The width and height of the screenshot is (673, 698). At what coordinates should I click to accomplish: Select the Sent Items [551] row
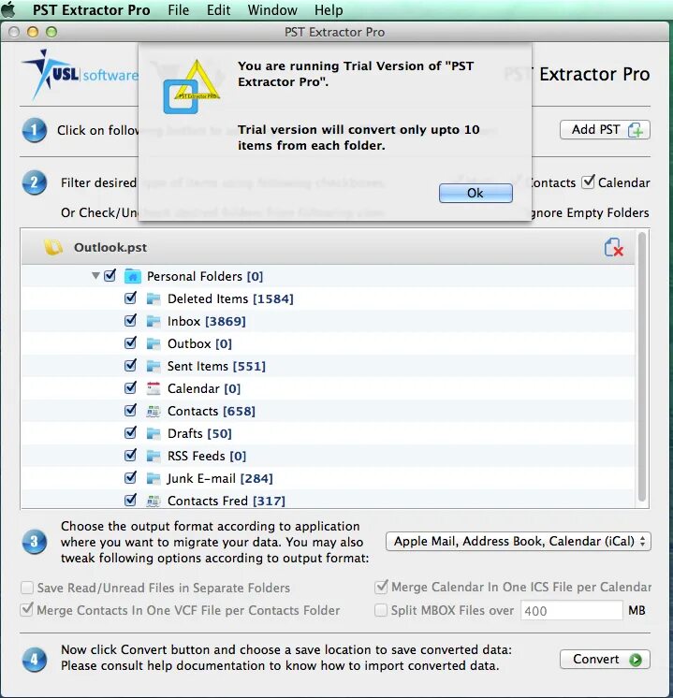(328, 366)
